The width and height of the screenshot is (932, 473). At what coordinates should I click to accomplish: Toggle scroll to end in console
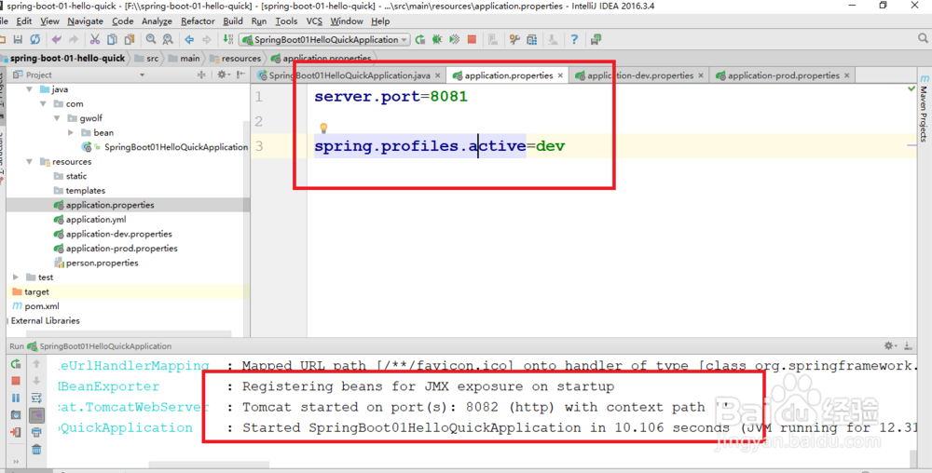click(36, 415)
